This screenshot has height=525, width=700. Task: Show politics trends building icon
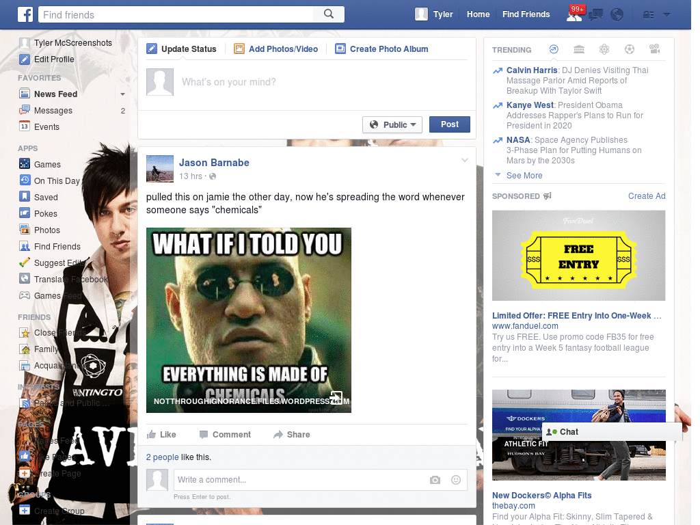[x=579, y=49]
